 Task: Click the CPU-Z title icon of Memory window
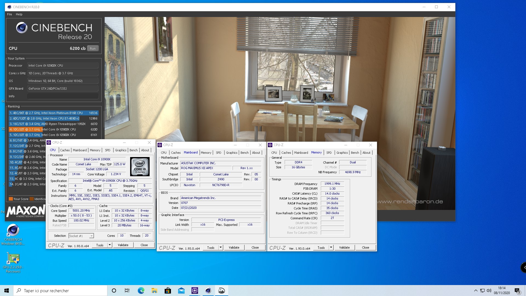[x=270, y=145]
